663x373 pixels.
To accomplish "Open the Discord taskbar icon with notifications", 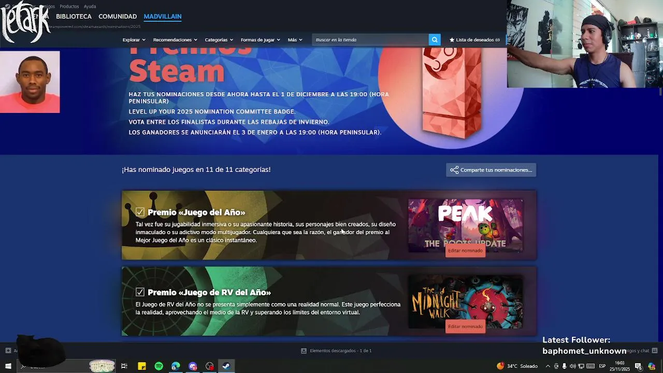I will [x=193, y=366].
